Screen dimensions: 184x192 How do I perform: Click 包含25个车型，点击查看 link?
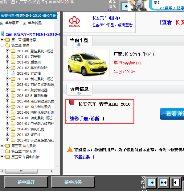coord(112,25)
